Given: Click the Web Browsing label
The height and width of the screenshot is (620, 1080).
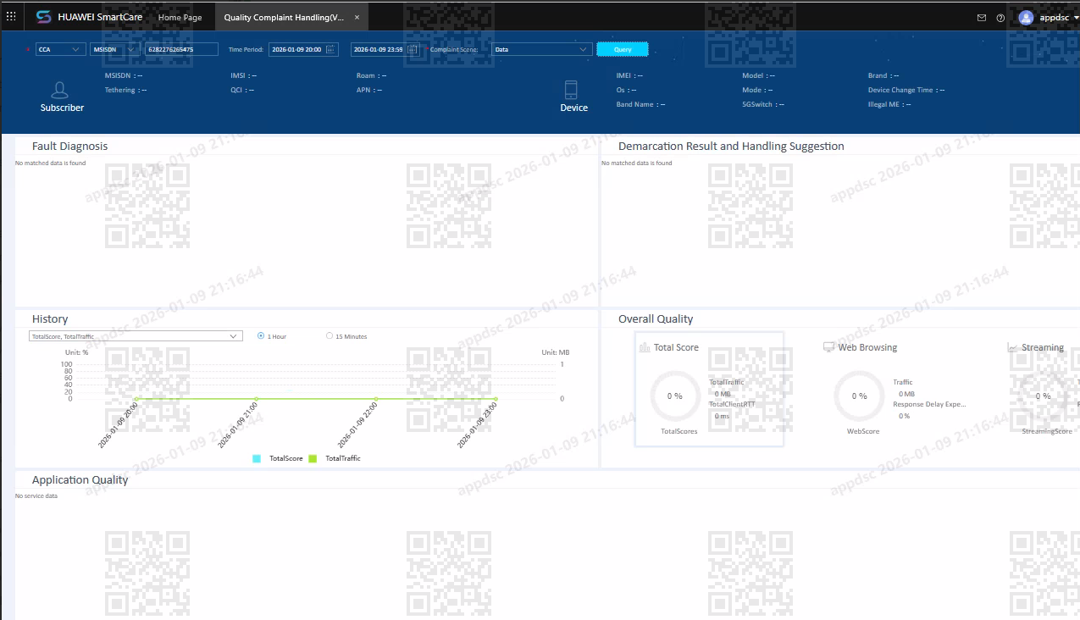Looking at the screenshot, I should [867, 347].
